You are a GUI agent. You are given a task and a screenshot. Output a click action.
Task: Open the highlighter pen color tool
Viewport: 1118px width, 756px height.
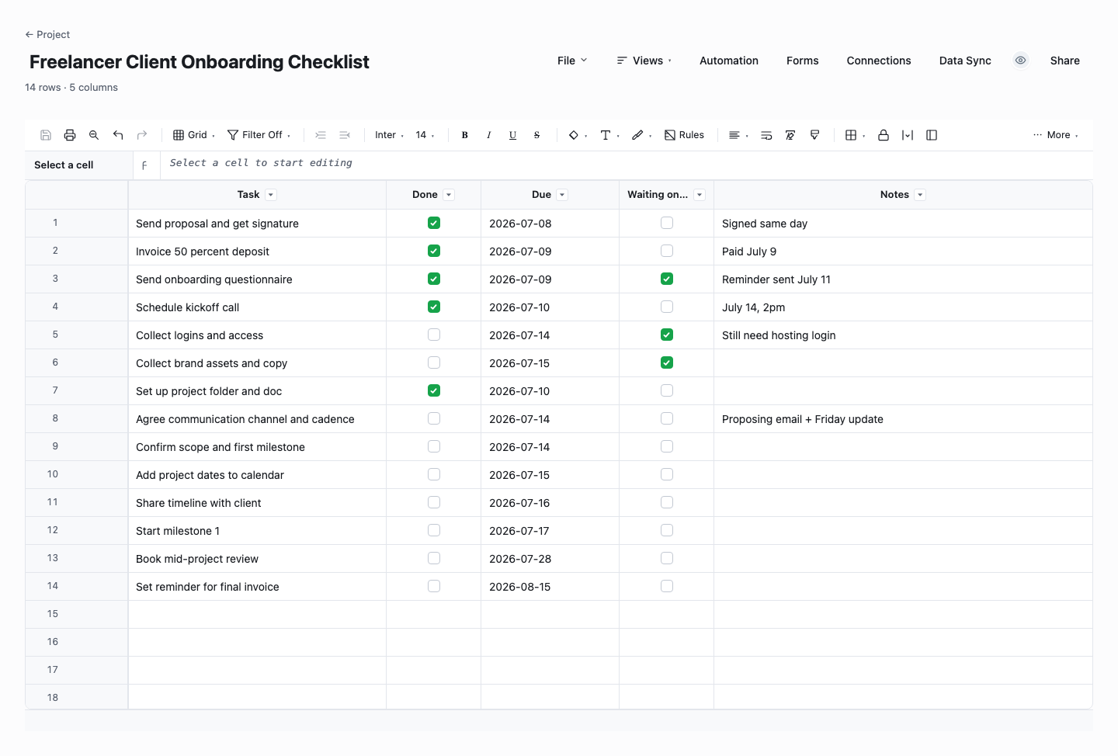pos(641,135)
